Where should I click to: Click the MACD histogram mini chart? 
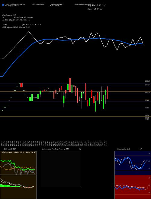pos(18,187)
